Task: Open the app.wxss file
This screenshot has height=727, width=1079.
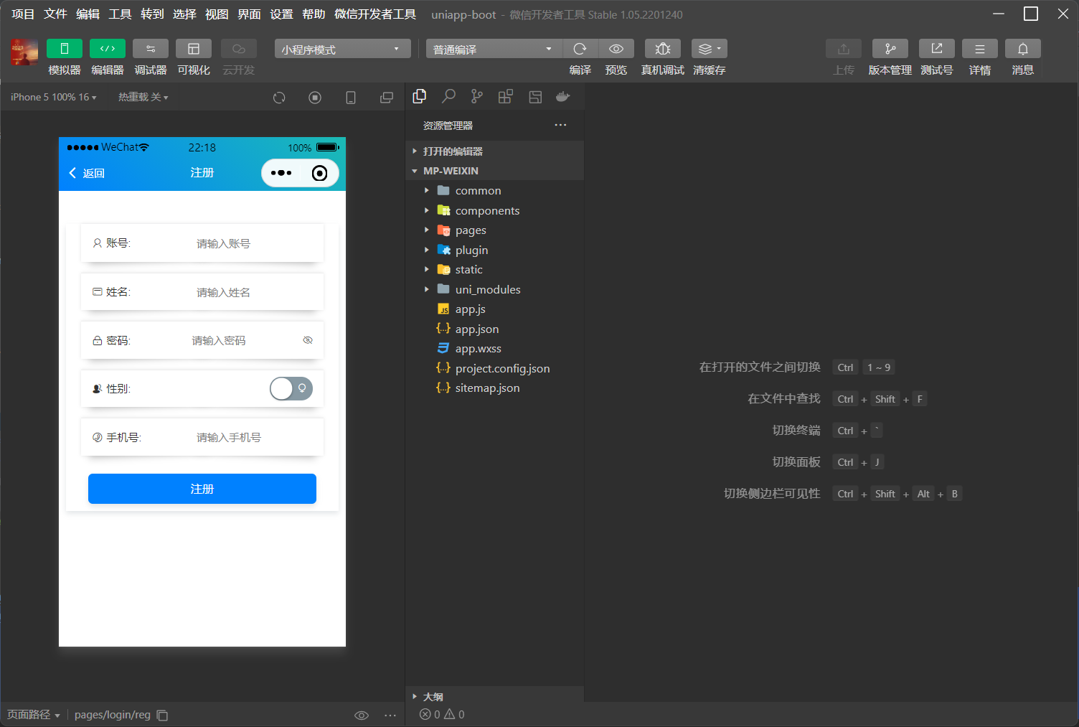Action: 495,348
